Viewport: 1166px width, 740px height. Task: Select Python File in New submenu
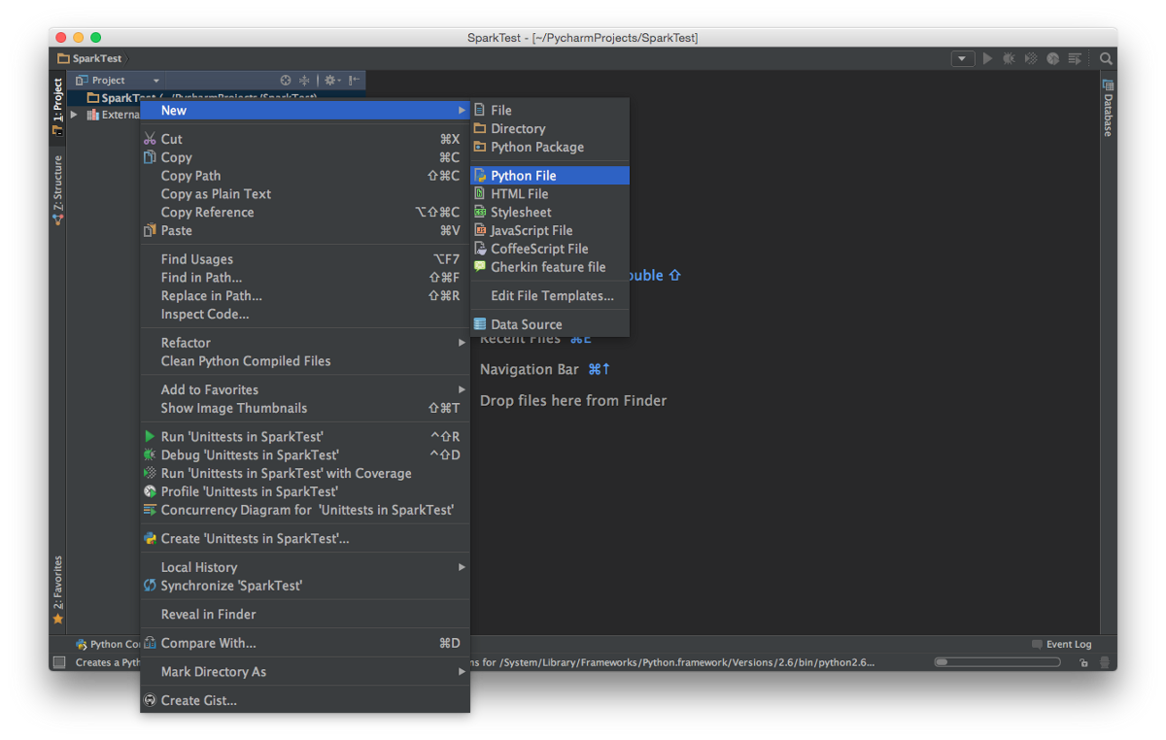[x=551, y=176]
